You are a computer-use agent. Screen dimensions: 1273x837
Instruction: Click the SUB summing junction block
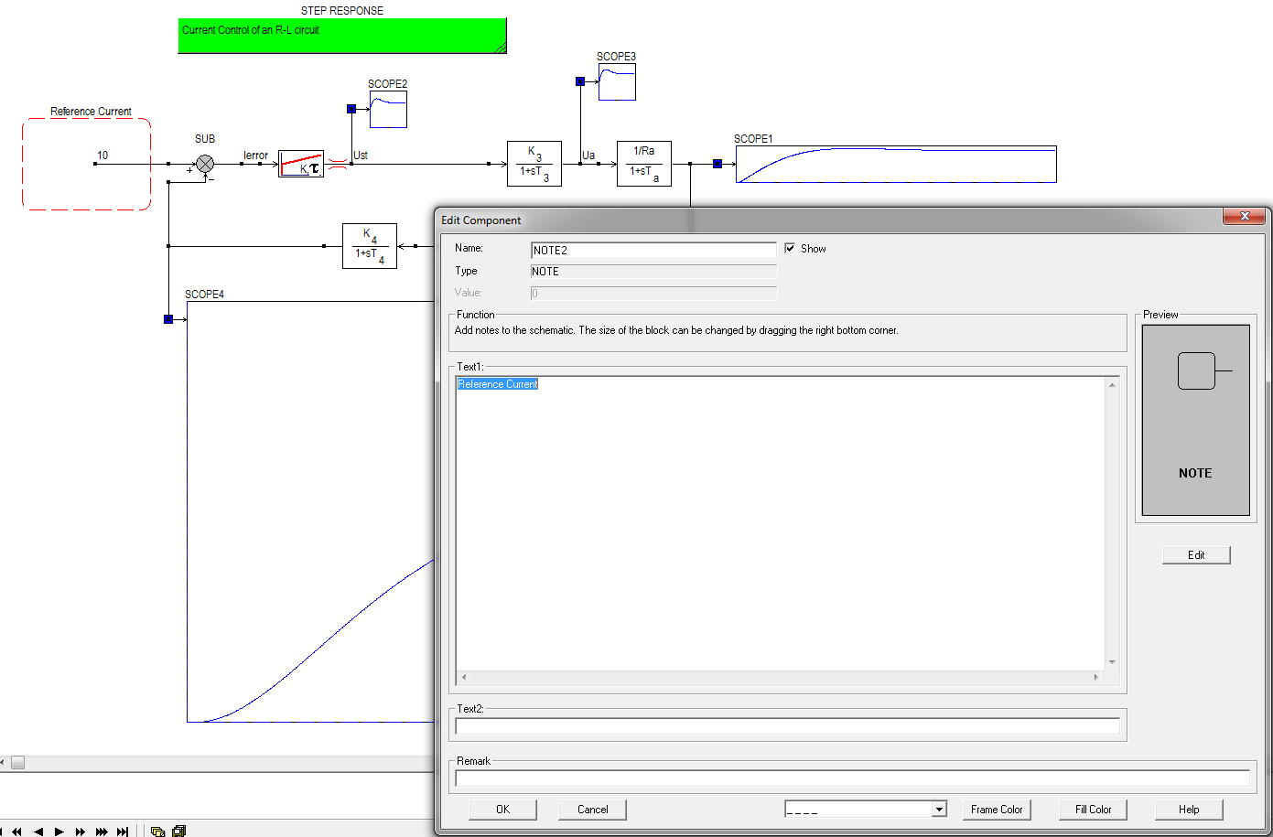coord(205,164)
